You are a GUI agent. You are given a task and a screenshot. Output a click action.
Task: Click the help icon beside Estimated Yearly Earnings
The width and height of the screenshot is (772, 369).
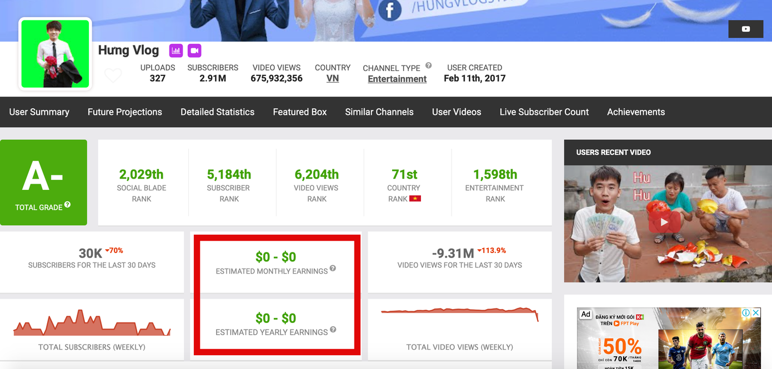click(333, 330)
